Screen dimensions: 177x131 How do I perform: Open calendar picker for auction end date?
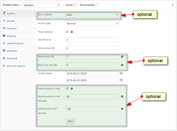point(121,80)
